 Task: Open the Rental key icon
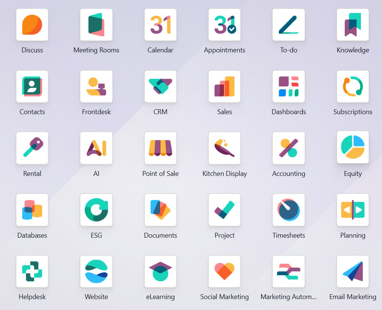[x=32, y=148]
